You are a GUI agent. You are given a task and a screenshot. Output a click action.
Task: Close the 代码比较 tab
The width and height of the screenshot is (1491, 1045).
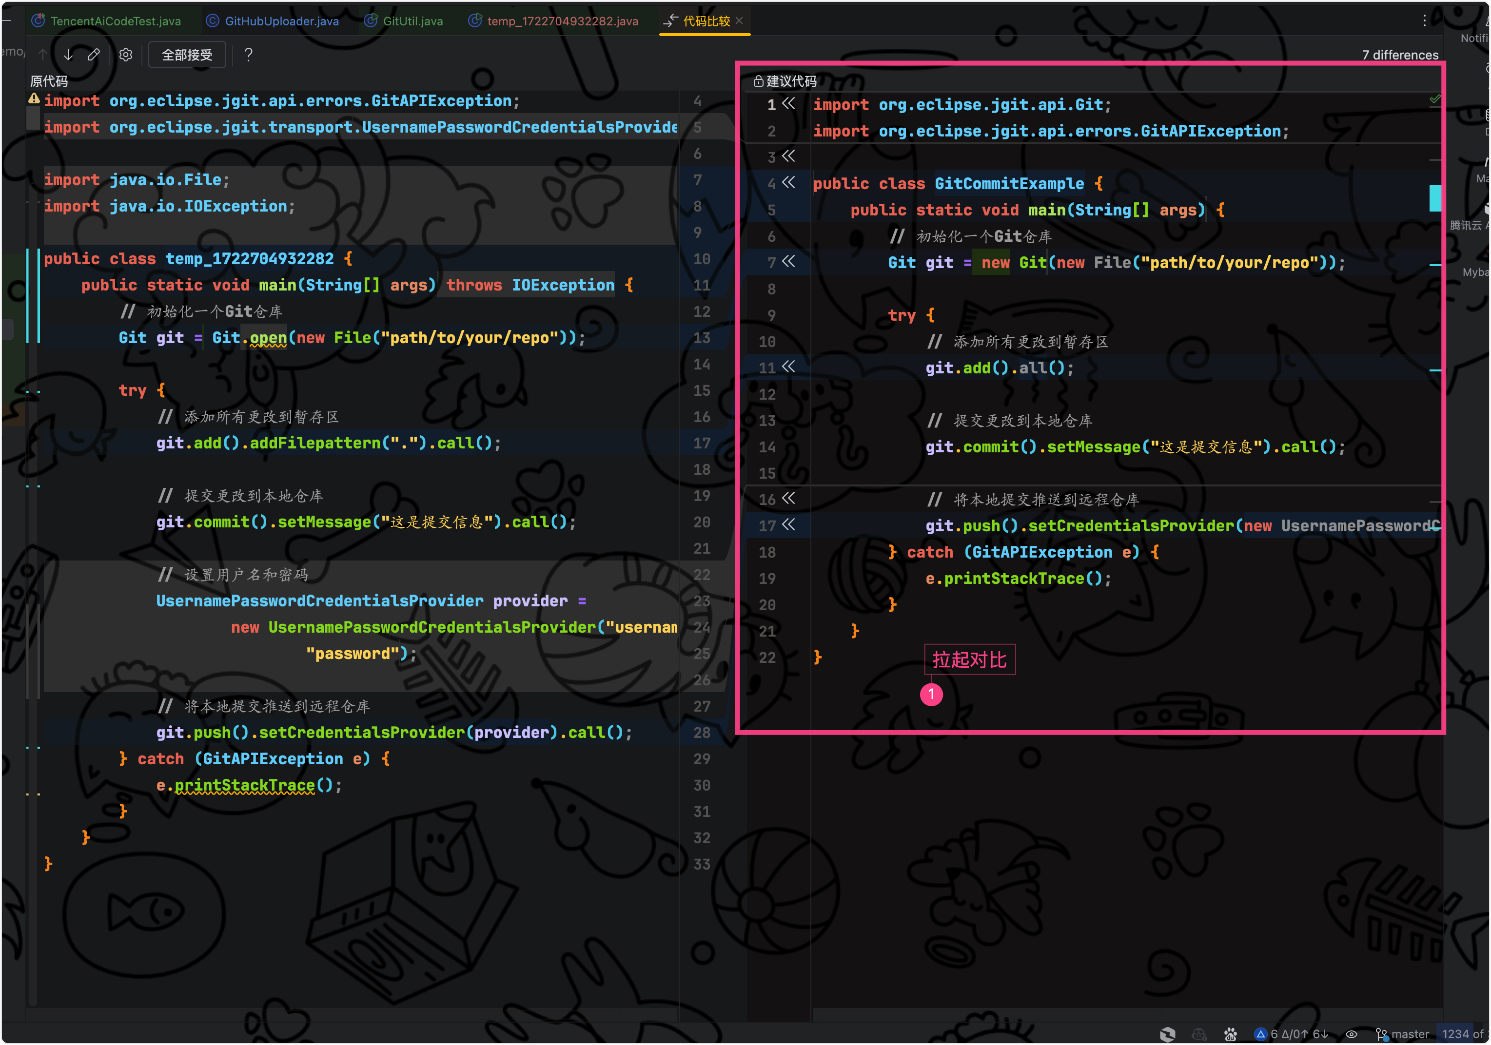[739, 21]
